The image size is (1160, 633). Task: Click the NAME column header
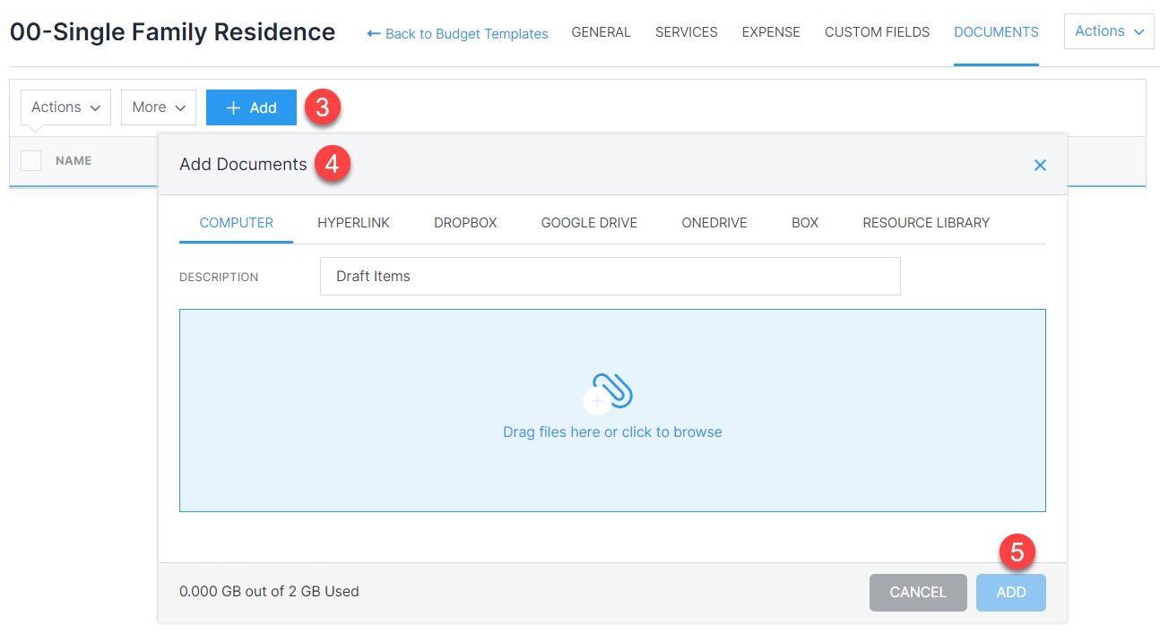pos(74,161)
